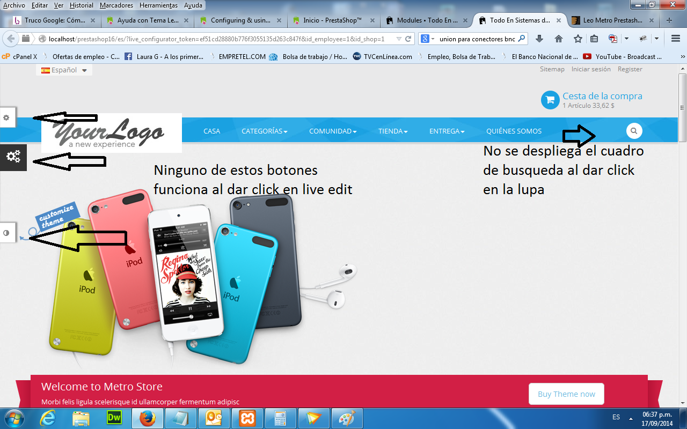Click the Buy Theme now button

click(566, 394)
